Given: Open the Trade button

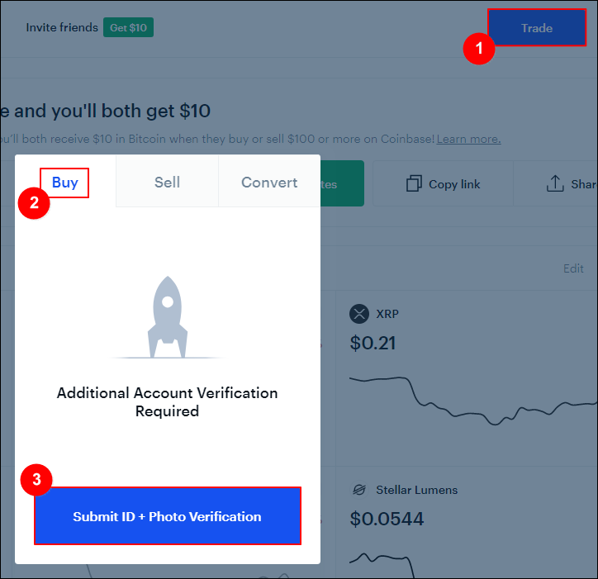Looking at the screenshot, I should pos(537,28).
